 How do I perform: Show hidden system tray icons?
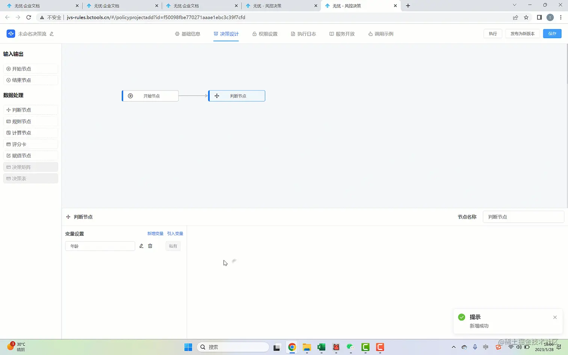click(x=453, y=347)
